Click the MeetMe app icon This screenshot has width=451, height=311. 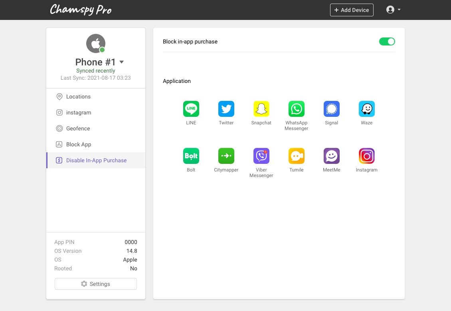[331, 156]
